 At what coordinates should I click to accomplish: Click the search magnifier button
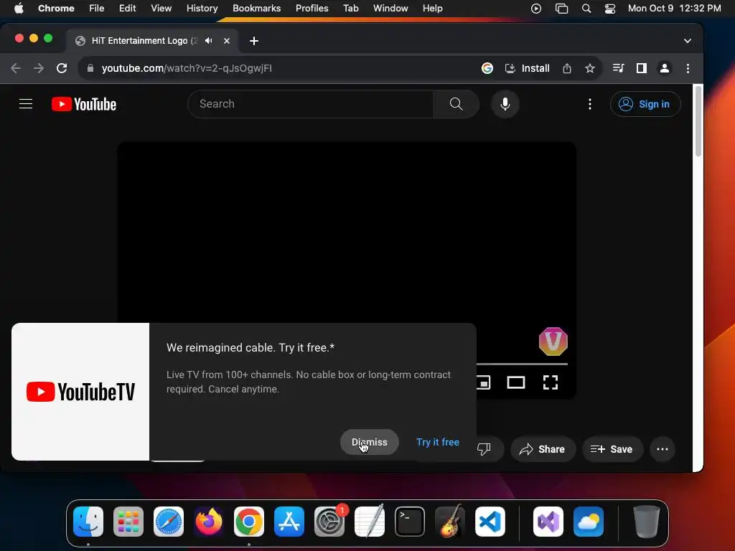click(456, 104)
